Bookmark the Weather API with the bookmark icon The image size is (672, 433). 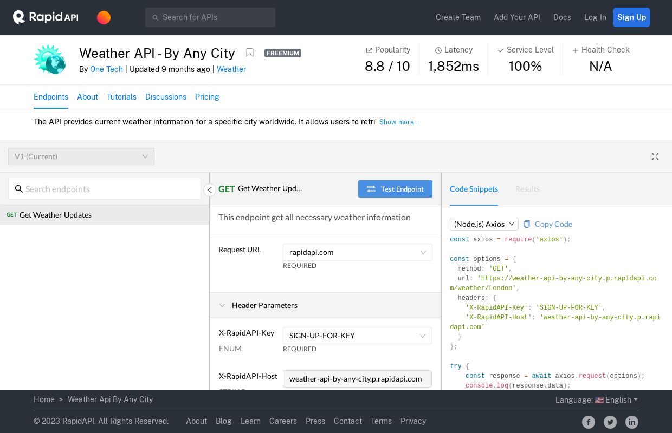[250, 53]
